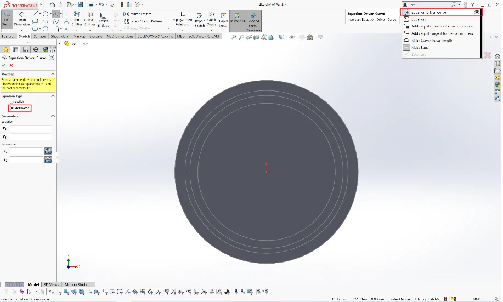Expand the Part tree item arrow in graphics area

59,44
